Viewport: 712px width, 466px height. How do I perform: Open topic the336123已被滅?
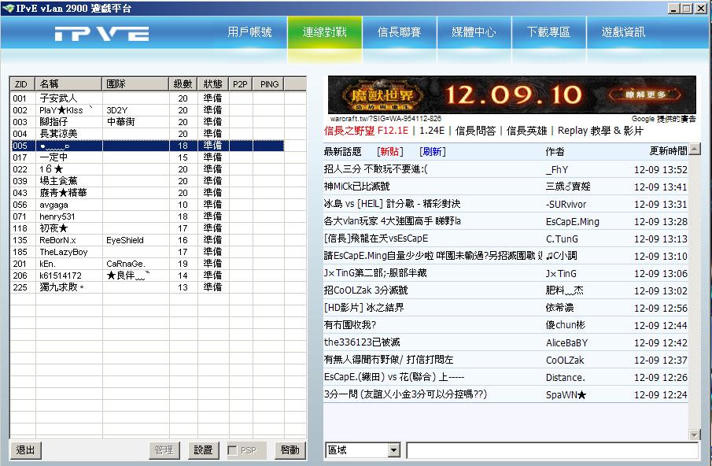click(x=362, y=342)
